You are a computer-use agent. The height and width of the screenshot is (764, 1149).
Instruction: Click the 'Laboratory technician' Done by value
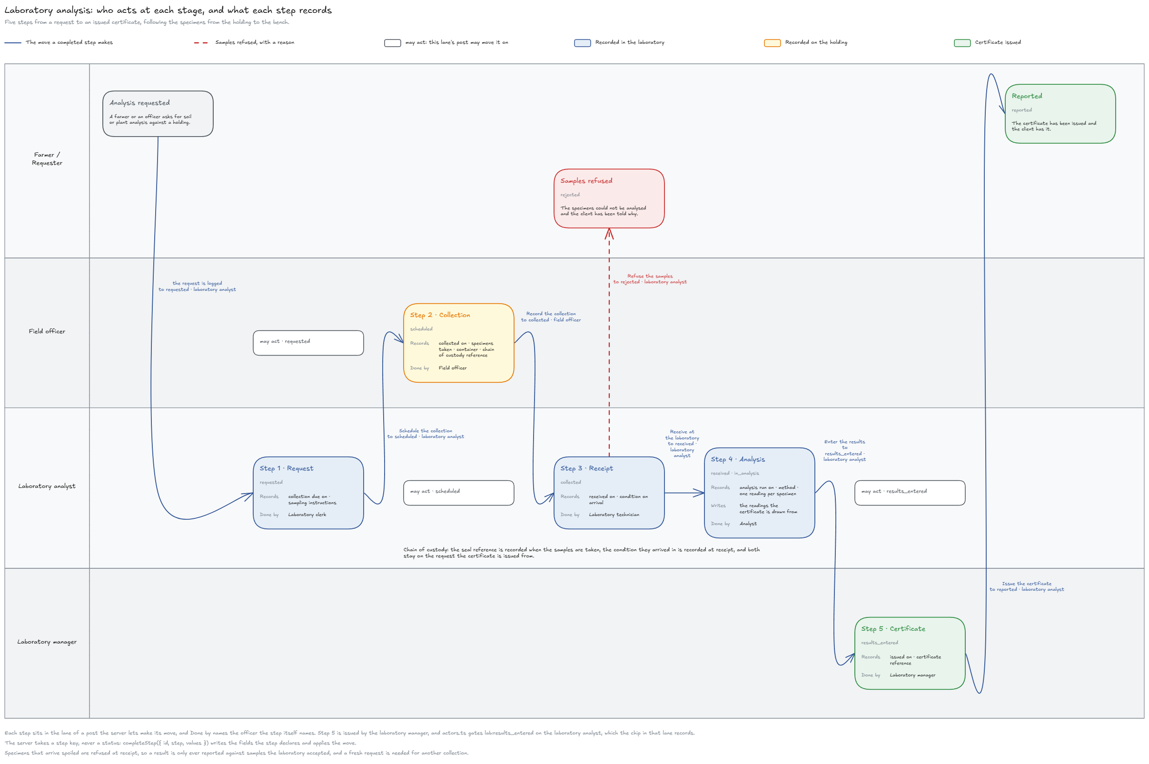(x=614, y=515)
